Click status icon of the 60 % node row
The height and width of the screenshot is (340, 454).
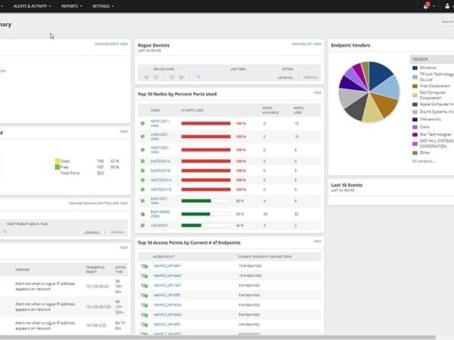coord(142,201)
